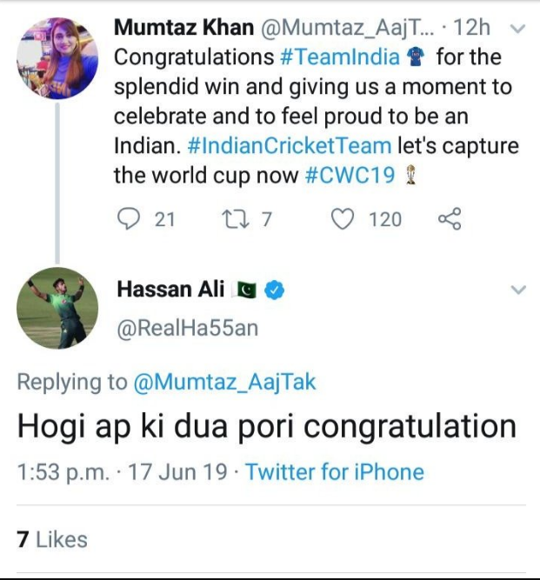Image resolution: width=540 pixels, height=580 pixels.
Task: Retweet Mumtaz Khan's congratulations tweet
Action: point(233,219)
